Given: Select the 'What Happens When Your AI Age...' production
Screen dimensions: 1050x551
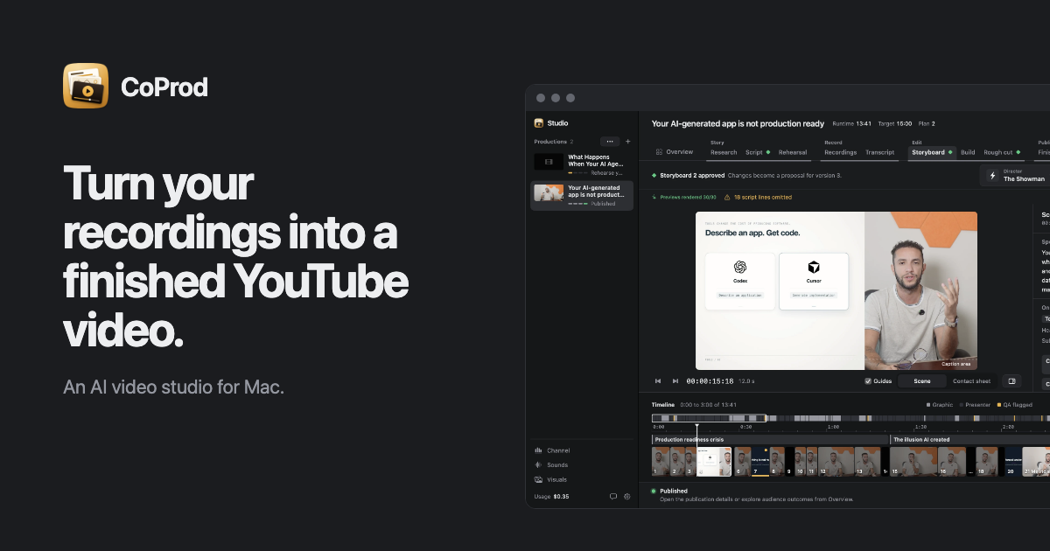Looking at the screenshot, I should point(582,165).
